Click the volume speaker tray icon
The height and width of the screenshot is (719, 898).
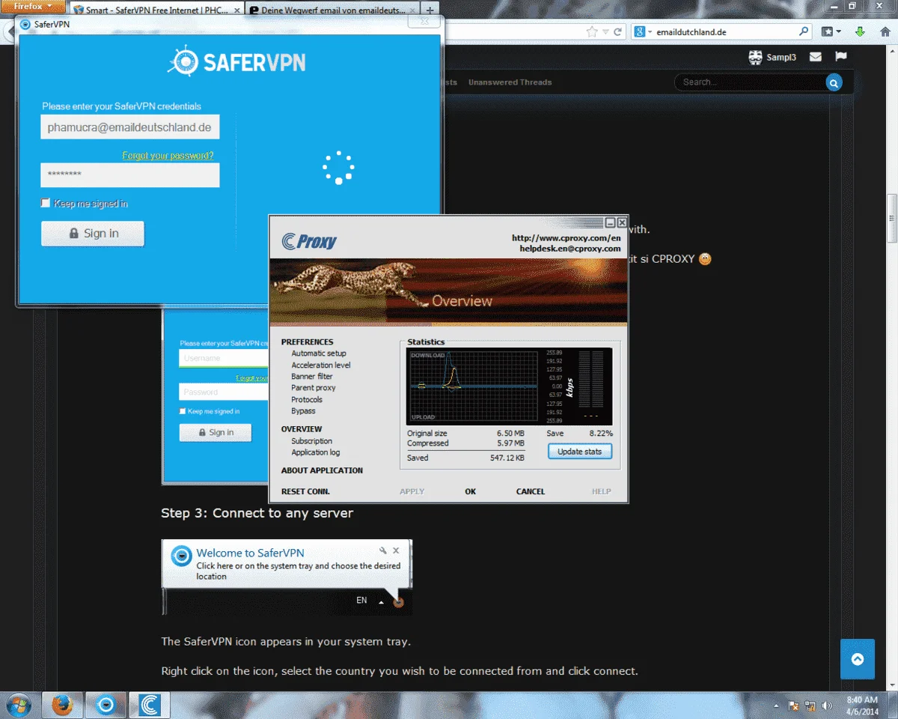pos(828,706)
